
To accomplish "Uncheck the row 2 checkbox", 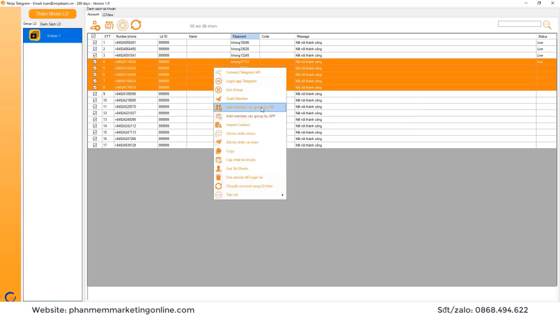I will (95, 49).
